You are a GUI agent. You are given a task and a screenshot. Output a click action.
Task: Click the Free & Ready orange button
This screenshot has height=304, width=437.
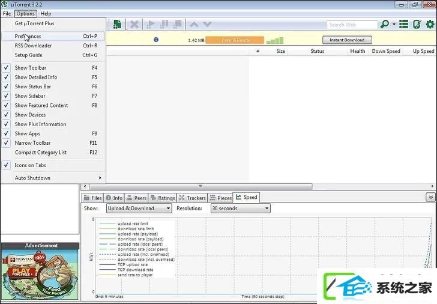pos(235,40)
